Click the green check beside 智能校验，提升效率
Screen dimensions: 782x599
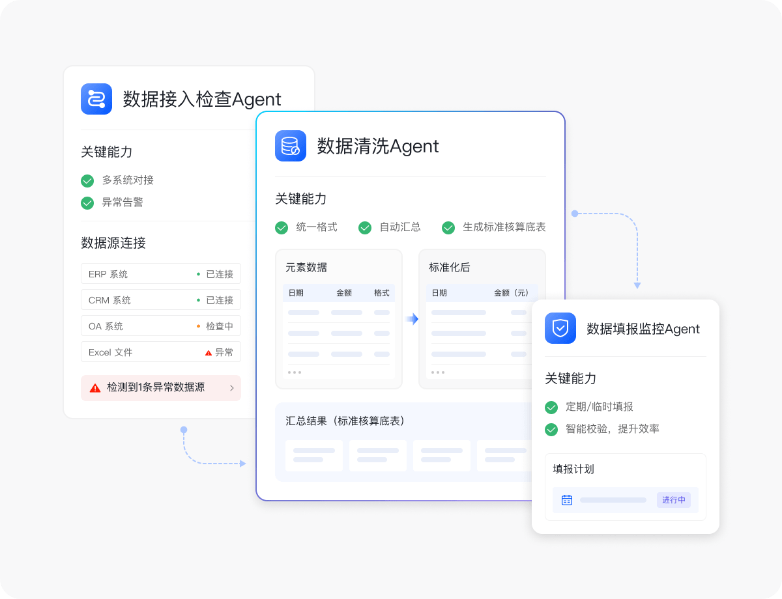(x=551, y=429)
